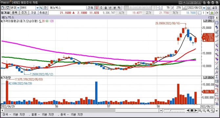Image resolution: width=220 pixels, height=118 pixels.
Task: Open the ENVX symbol dropdown
Action: (37, 8)
